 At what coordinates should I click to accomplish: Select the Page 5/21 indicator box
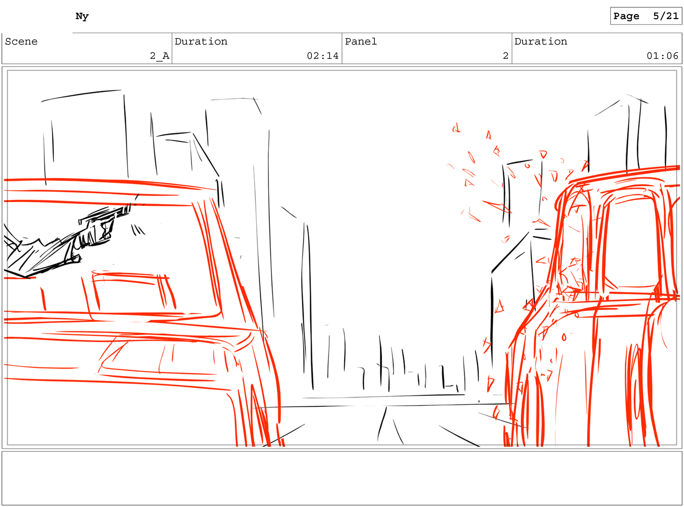click(646, 16)
